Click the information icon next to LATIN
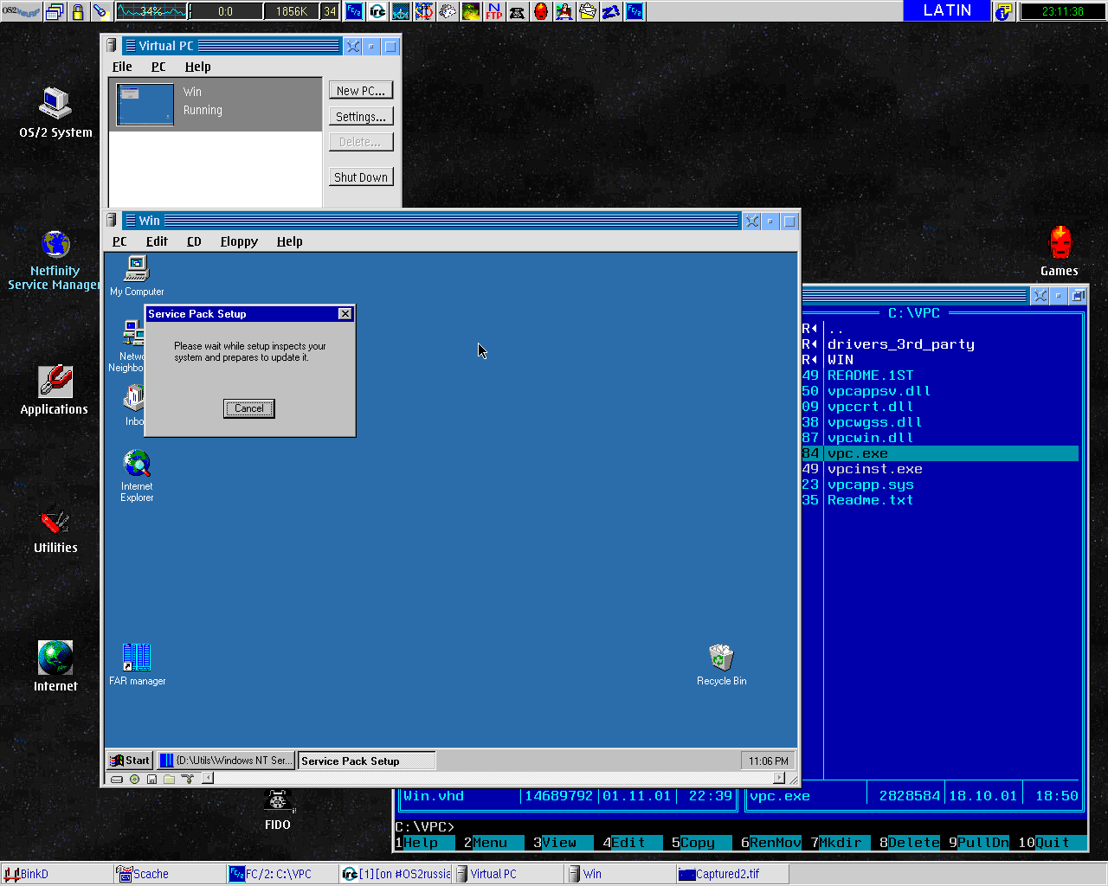The width and height of the screenshot is (1108, 886). tap(1004, 11)
